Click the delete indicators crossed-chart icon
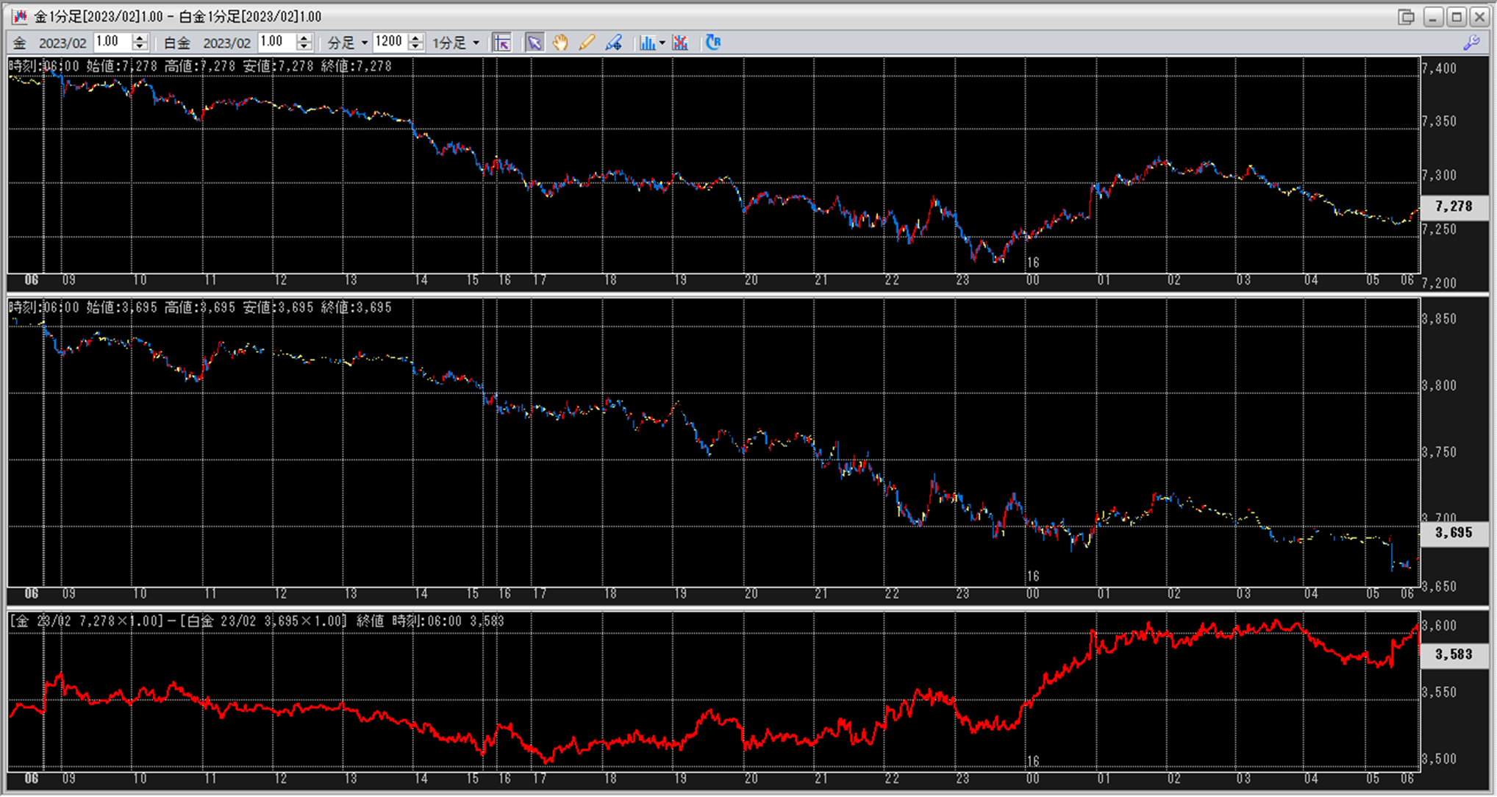1497x797 pixels. pos(680,43)
